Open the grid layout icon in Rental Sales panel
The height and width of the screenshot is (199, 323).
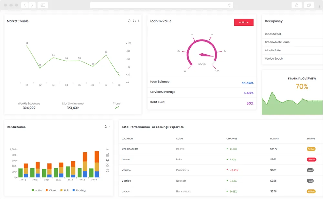108,165
